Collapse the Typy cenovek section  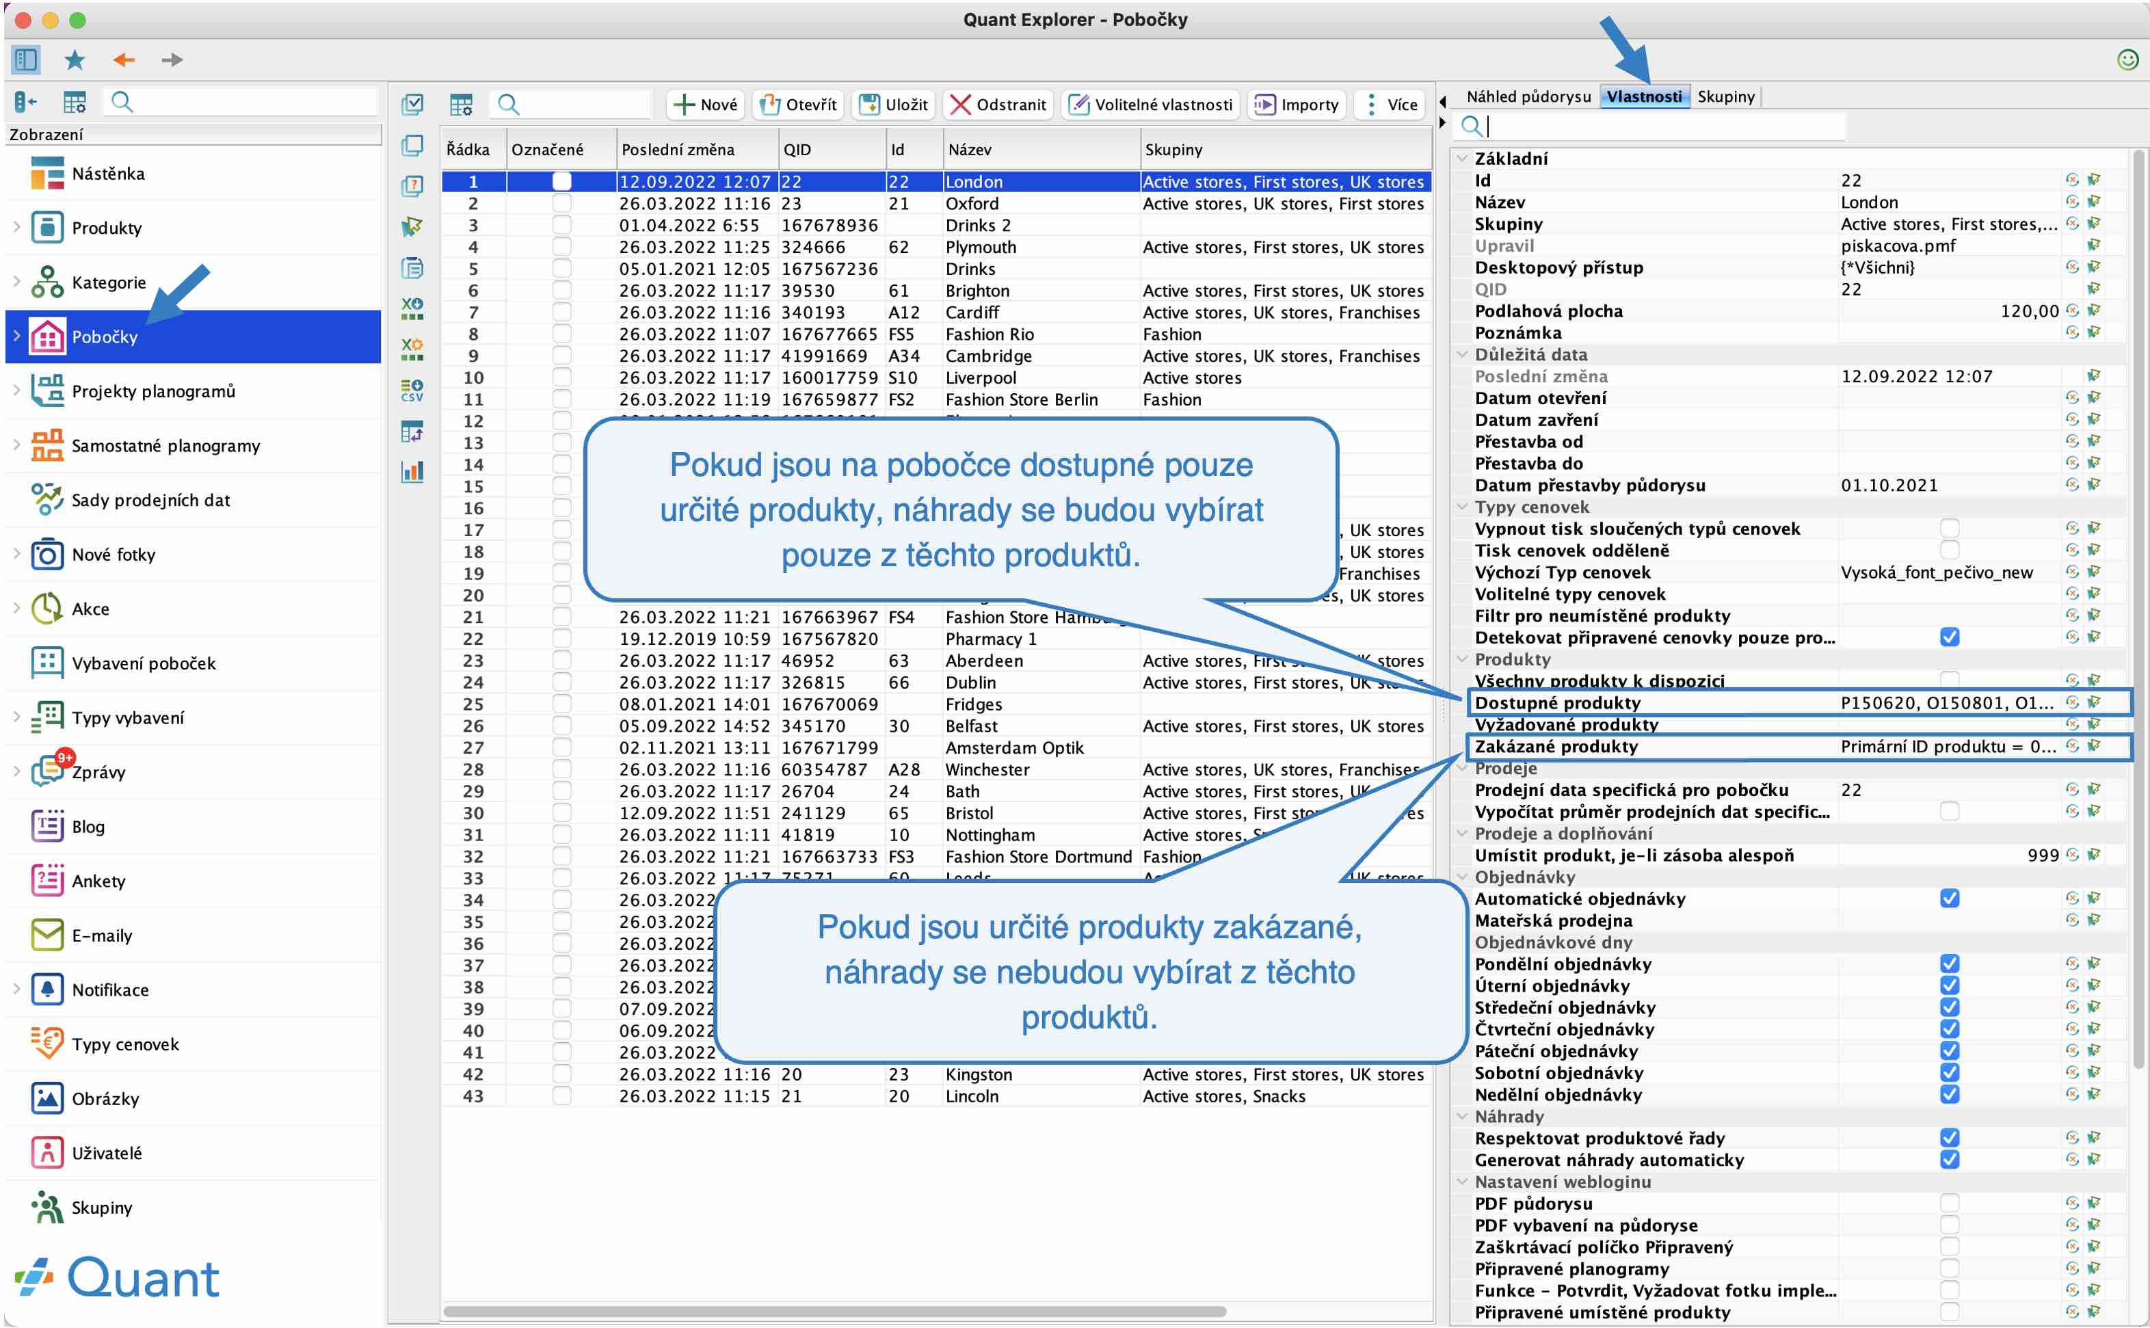[x=1462, y=507]
